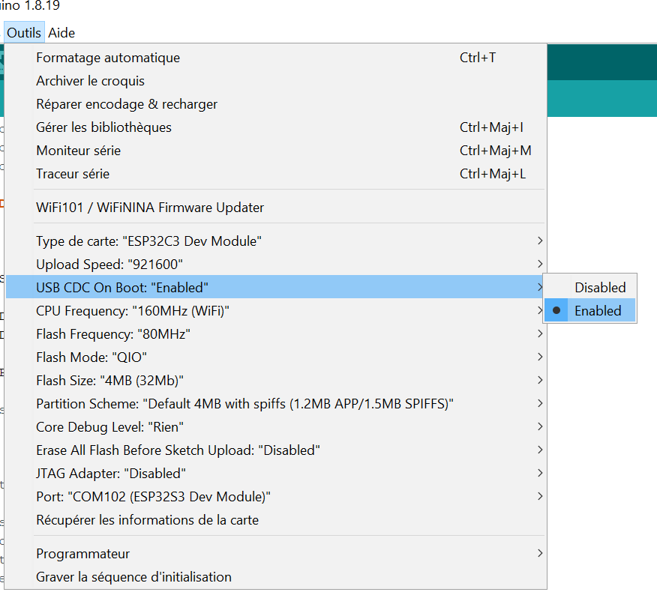Image resolution: width=657 pixels, height=601 pixels.
Task: Click Formatage automatique menu entry
Action: pos(276,58)
